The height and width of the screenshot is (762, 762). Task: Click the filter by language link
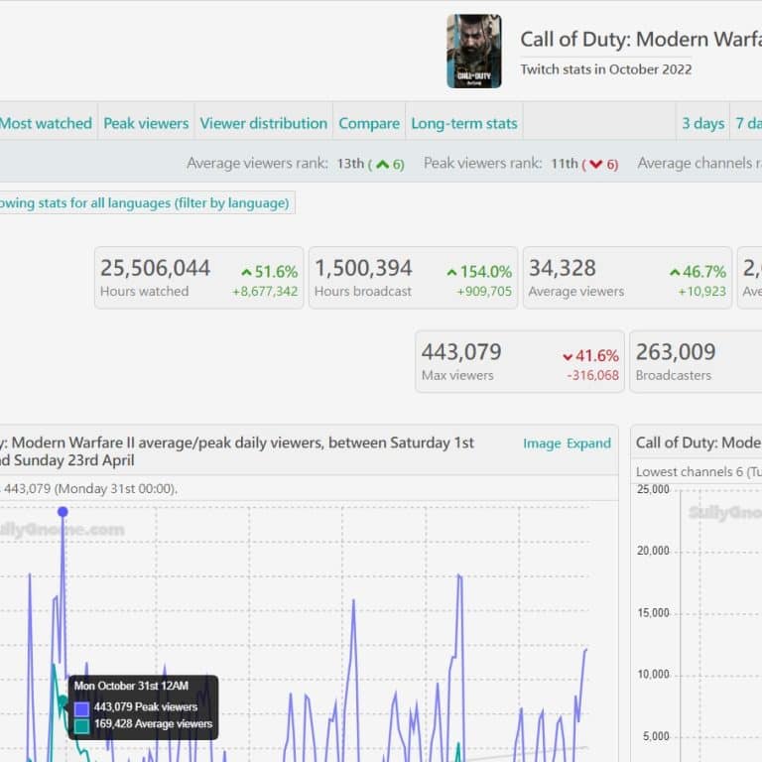click(x=145, y=203)
